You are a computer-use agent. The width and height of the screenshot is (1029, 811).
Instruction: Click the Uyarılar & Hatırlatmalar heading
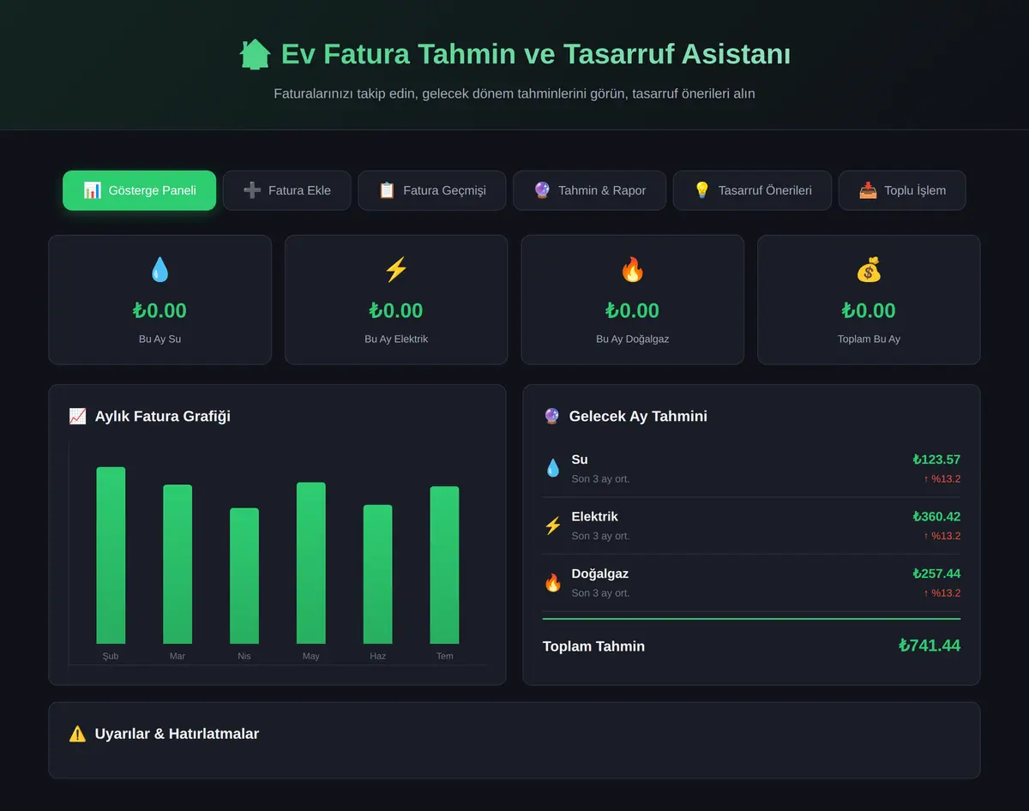point(177,734)
